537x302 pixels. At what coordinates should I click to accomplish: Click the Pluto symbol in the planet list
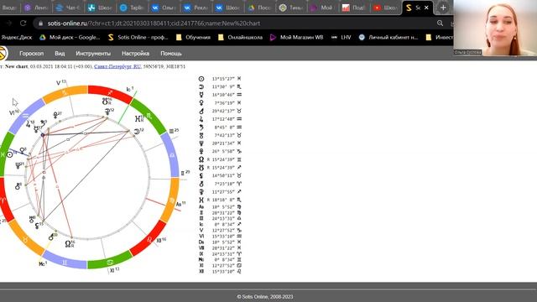click(201, 151)
